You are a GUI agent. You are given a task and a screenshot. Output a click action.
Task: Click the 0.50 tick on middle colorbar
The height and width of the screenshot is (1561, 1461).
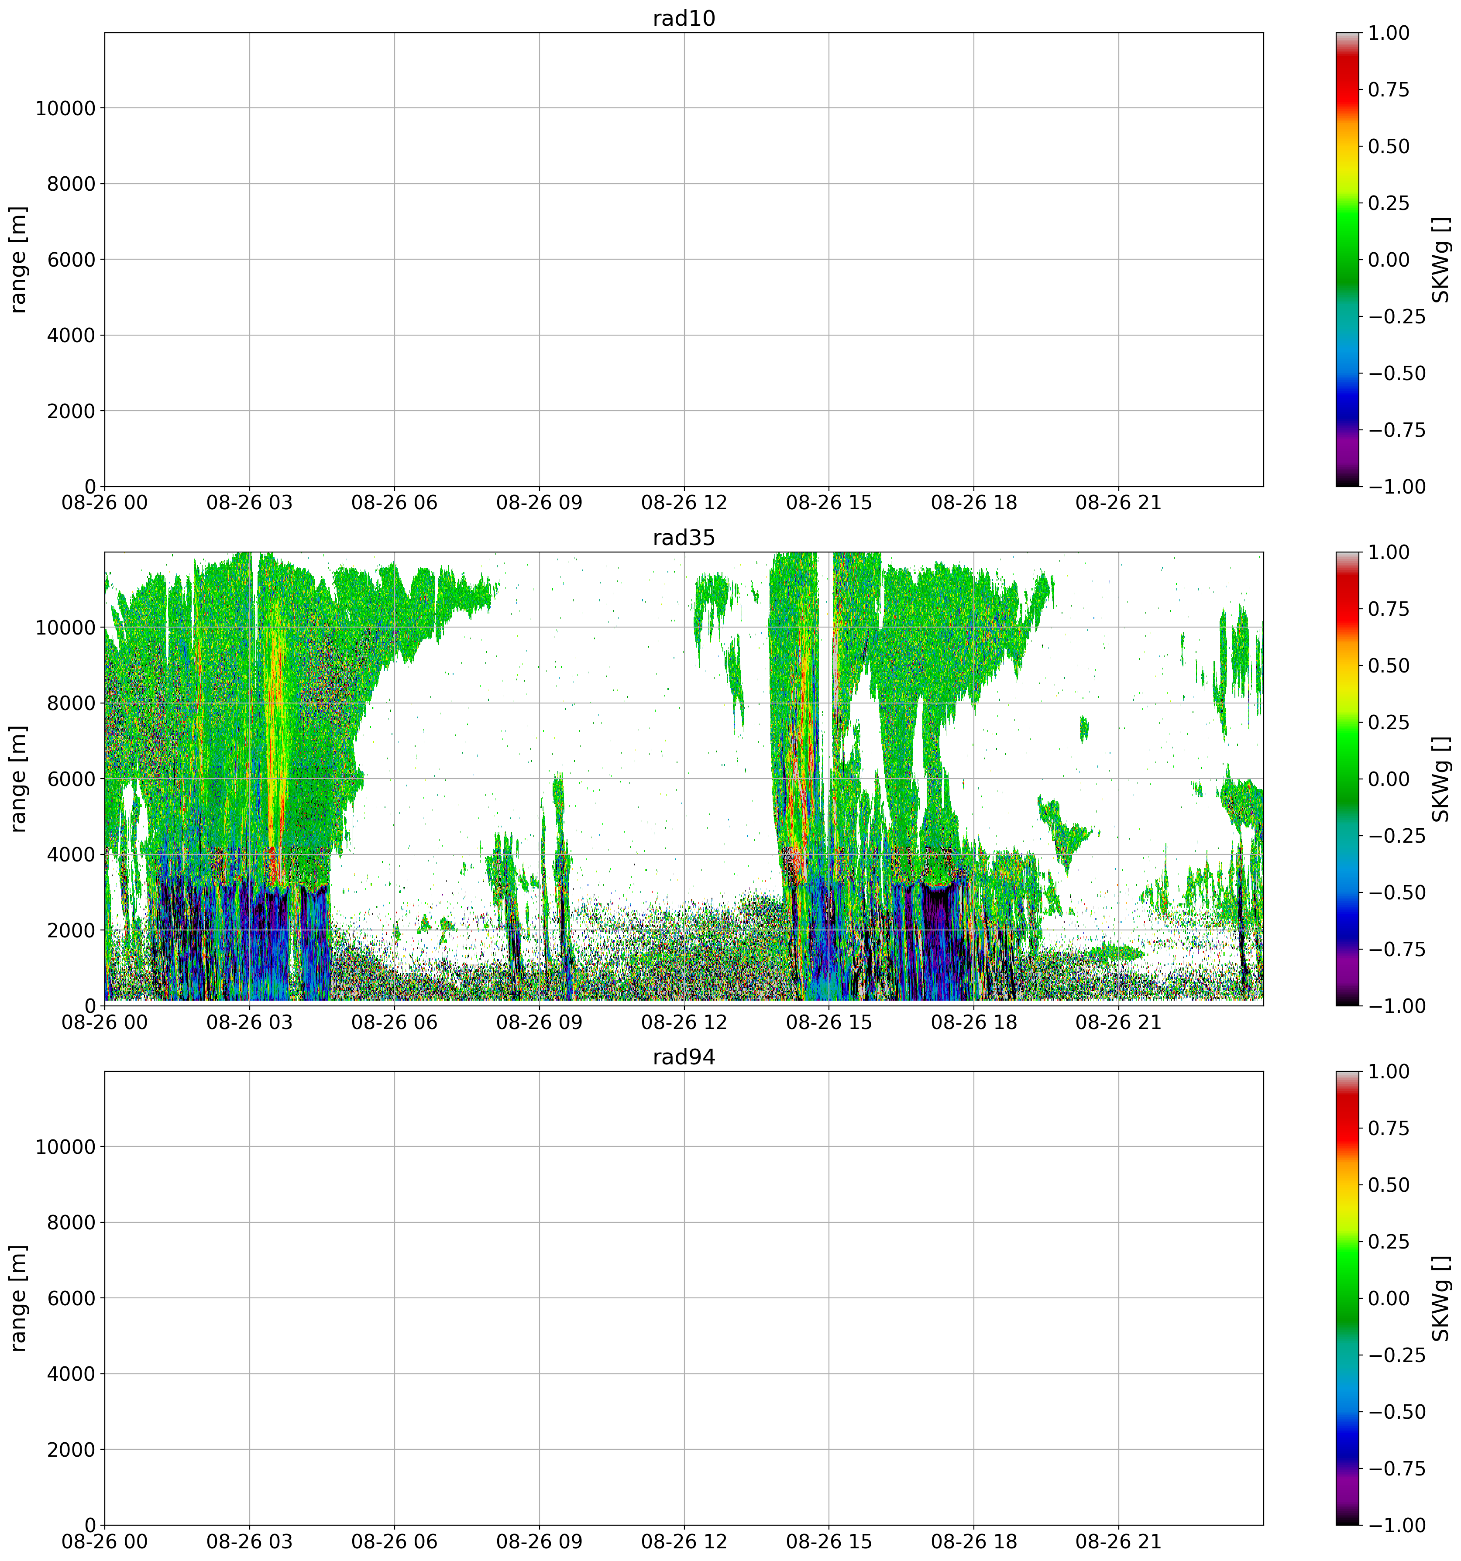tap(1389, 666)
